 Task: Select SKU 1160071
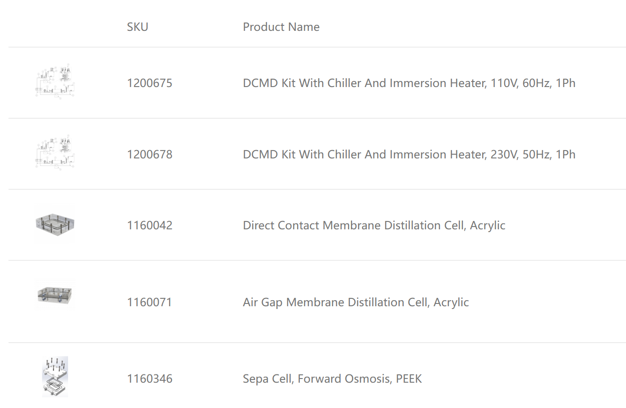(x=149, y=302)
